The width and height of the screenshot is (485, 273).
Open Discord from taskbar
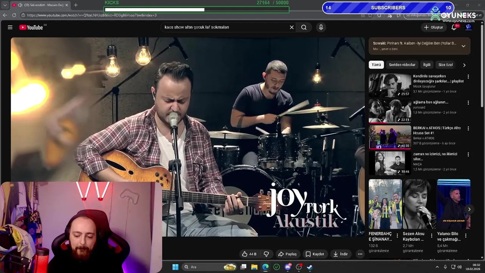coord(288,267)
